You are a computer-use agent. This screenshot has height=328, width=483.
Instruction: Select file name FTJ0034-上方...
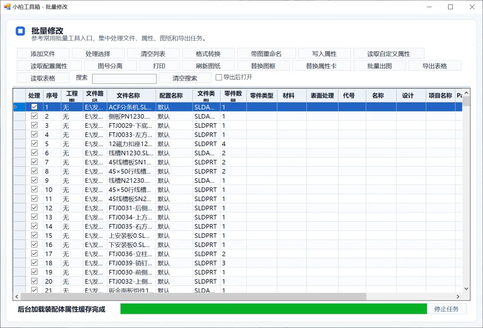pos(131,217)
